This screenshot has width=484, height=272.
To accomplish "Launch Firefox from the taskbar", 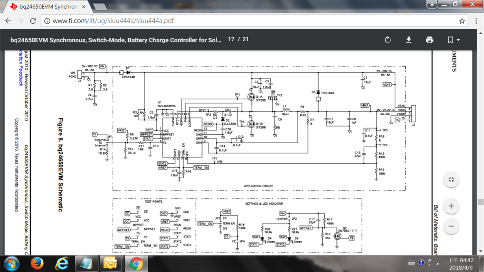I will click(x=37, y=263).
